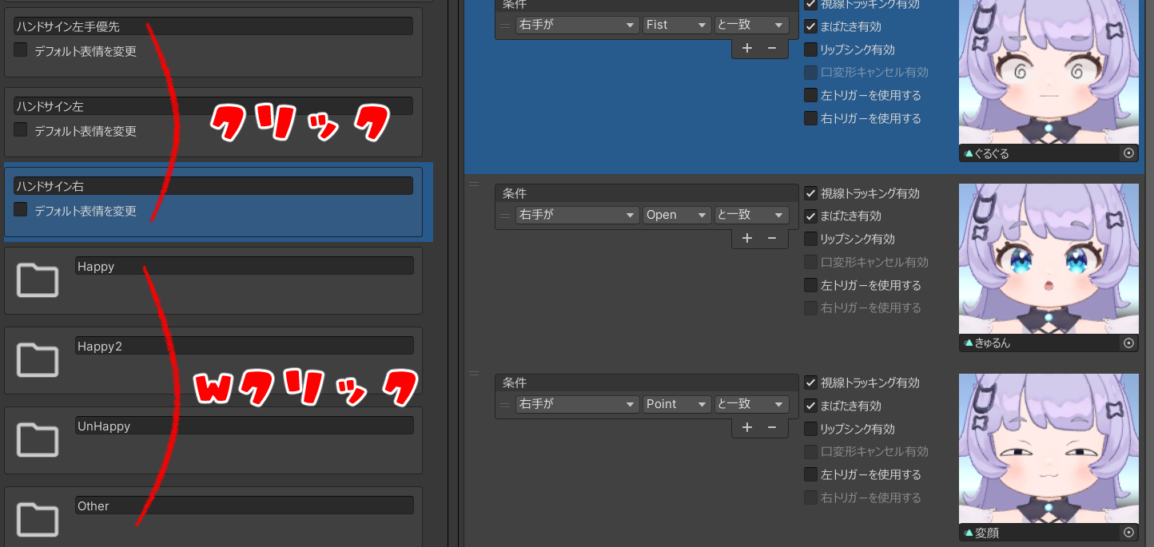Enable リップシンク有効 for Open expression
The width and height of the screenshot is (1154, 547).
click(810, 239)
